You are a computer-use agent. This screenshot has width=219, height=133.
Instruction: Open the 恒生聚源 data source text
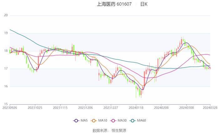pyautogui.click(x=119, y=131)
